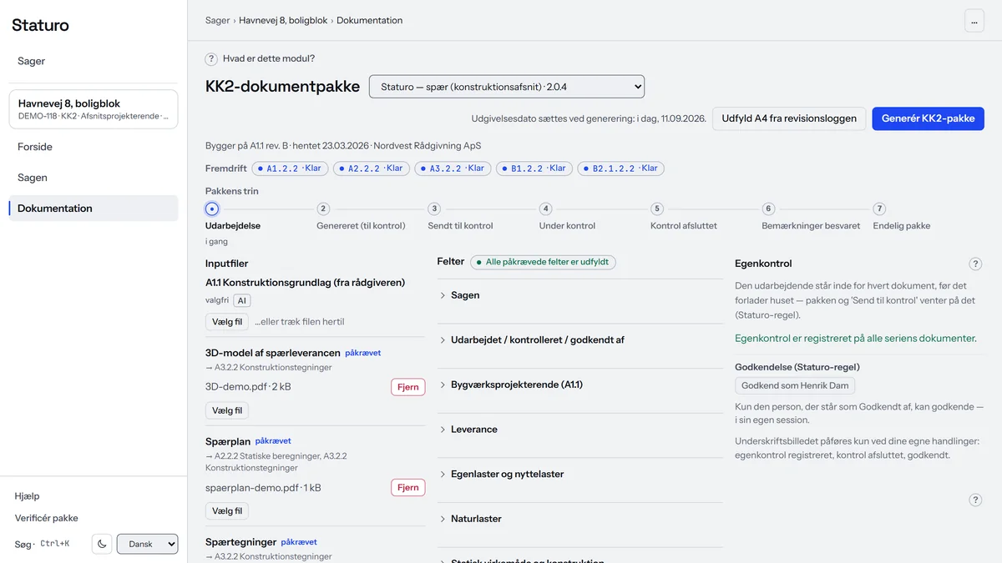Toggle dark mode with the moon icon
This screenshot has height=563, width=1002.
point(102,544)
